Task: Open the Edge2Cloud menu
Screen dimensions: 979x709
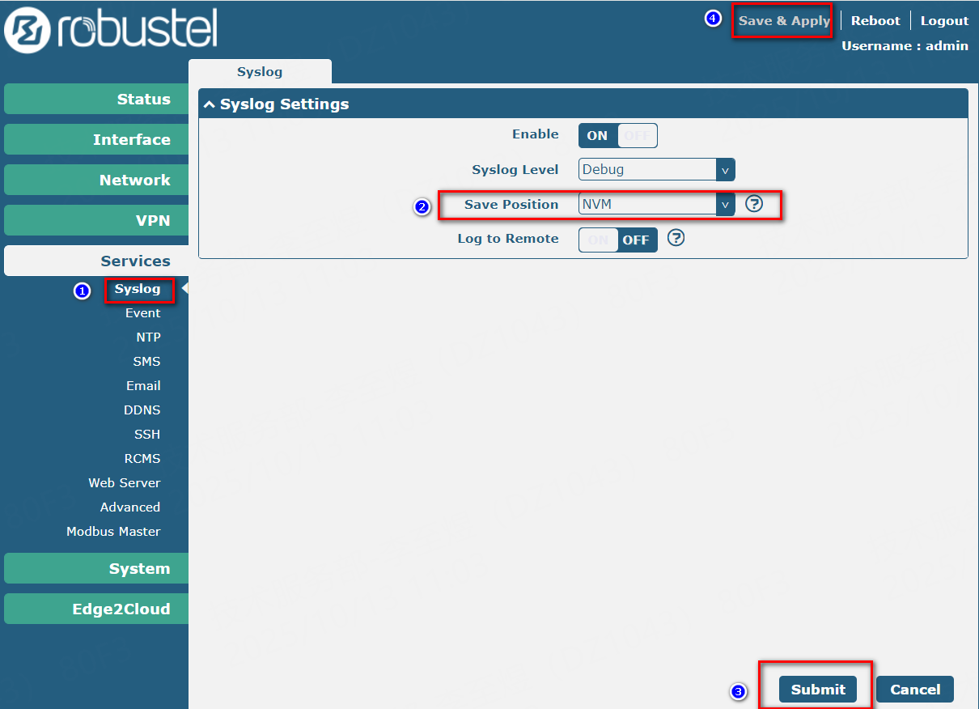Action: (x=97, y=609)
